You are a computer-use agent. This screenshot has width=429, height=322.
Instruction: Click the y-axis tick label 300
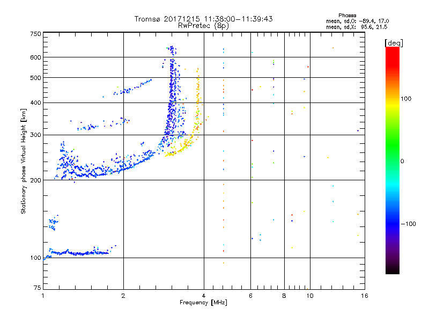point(35,135)
